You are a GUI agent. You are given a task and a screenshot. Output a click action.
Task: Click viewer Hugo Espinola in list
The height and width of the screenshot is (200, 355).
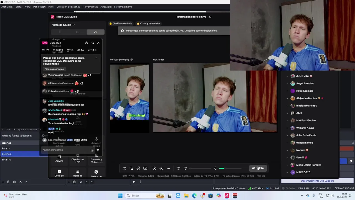pyautogui.click(x=305, y=91)
